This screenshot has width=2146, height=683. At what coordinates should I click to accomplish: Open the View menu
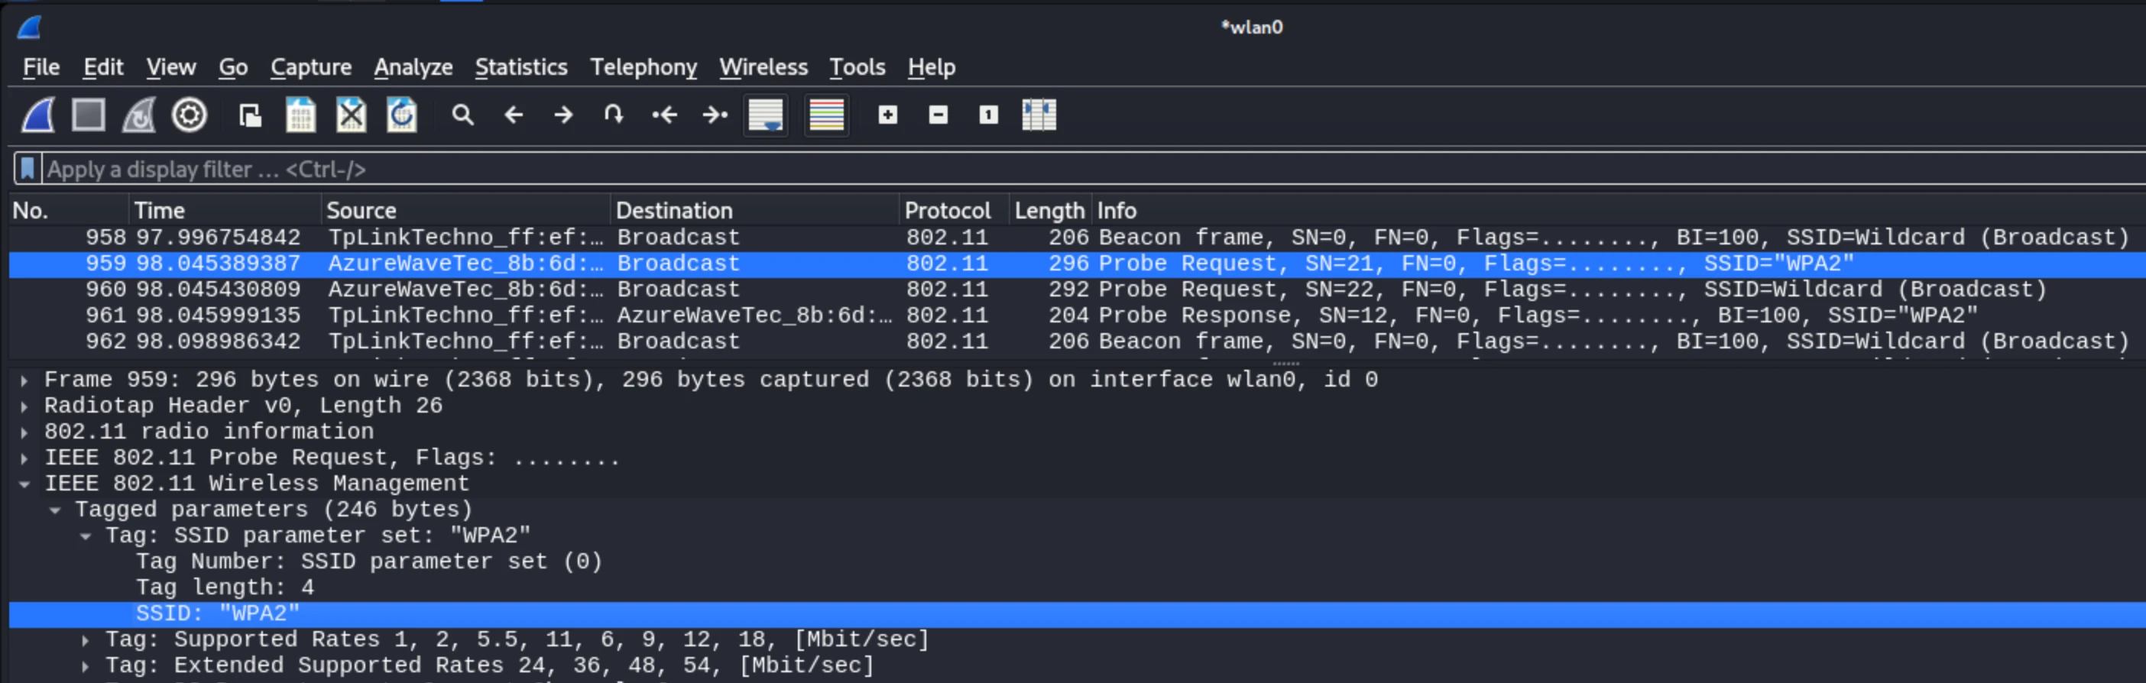170,67
